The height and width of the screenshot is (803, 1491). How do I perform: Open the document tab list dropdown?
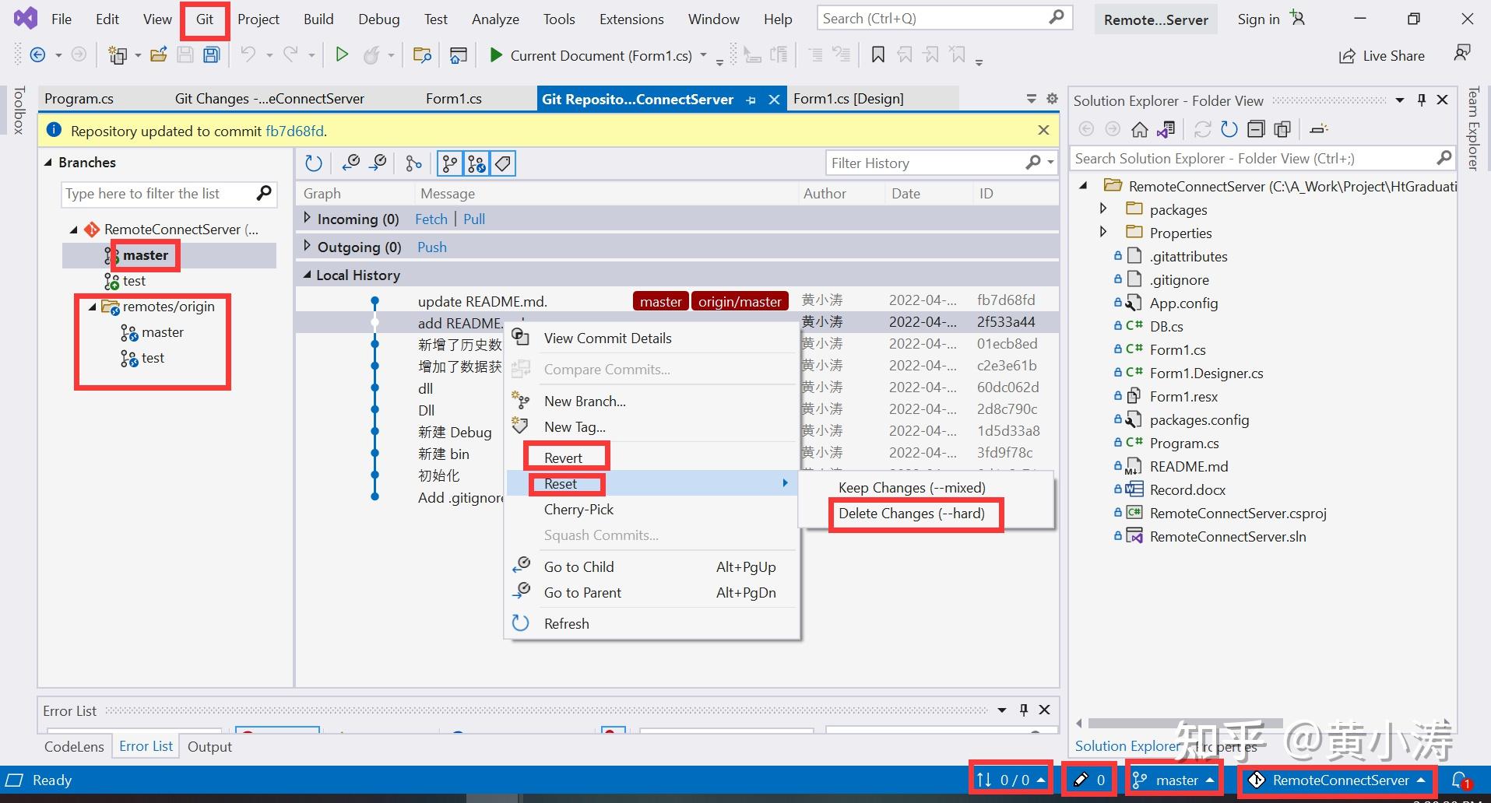pos(1031,99)
